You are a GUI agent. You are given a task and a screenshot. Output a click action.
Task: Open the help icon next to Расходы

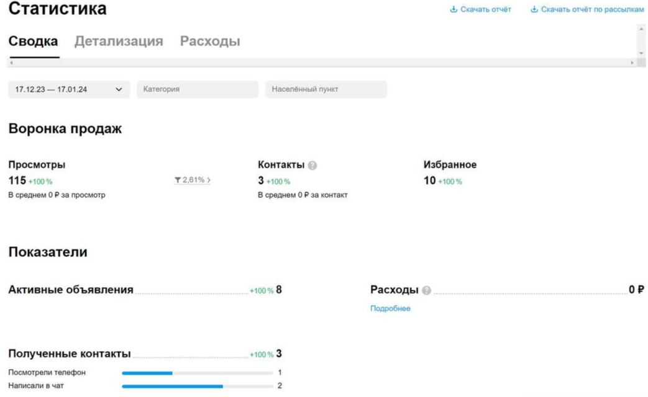click(426, 290)
